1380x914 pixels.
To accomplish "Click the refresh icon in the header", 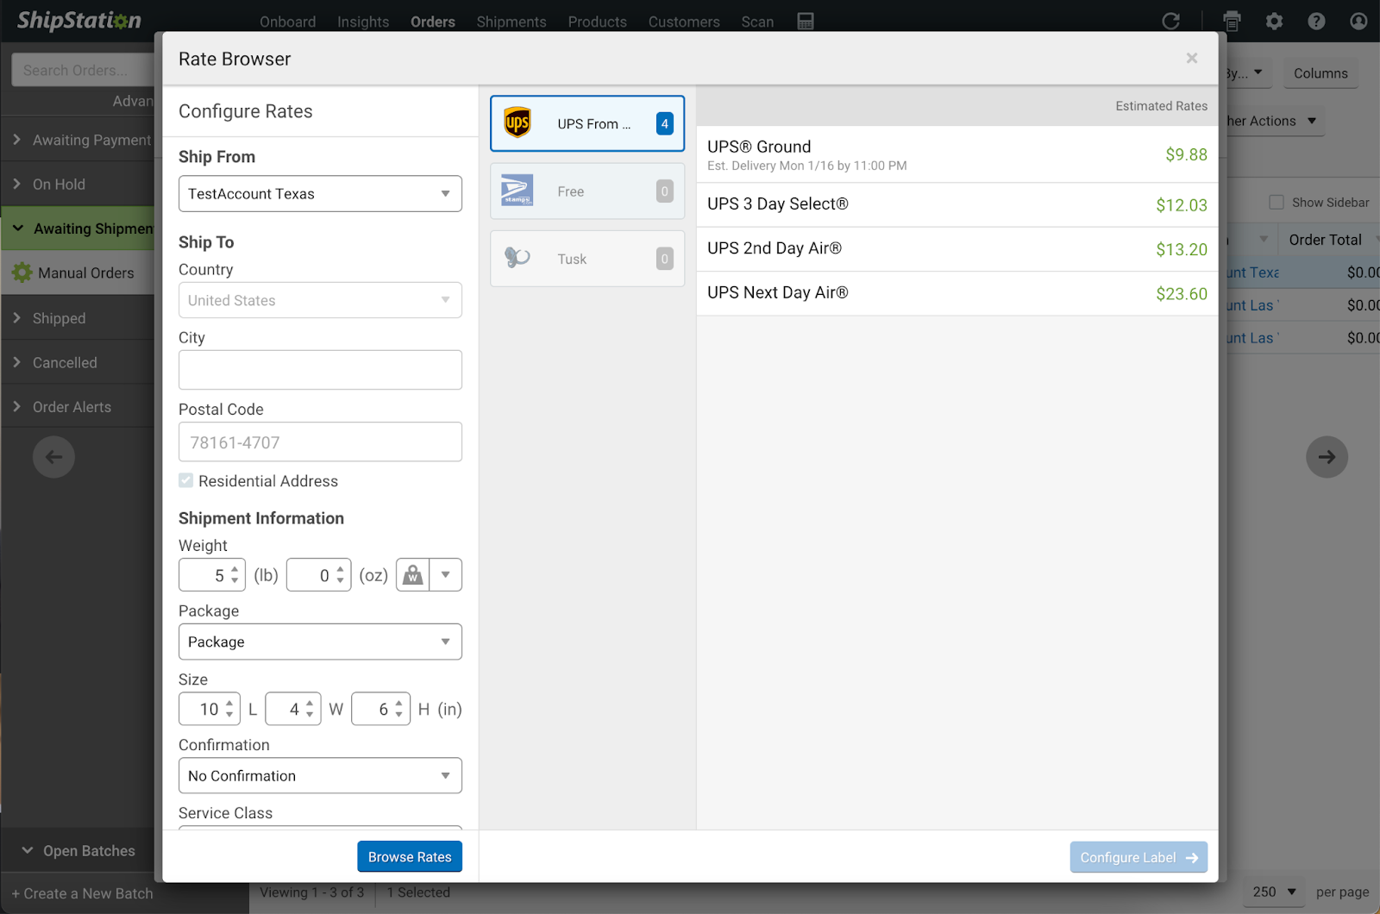I will coord(1170,22).
